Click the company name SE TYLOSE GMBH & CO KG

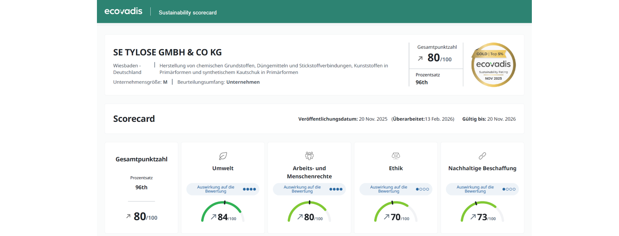[x=167, y=52]
